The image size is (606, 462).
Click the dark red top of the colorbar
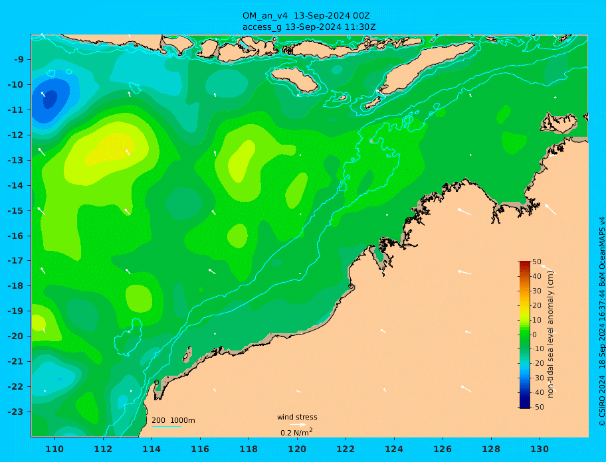click(525, 264)
